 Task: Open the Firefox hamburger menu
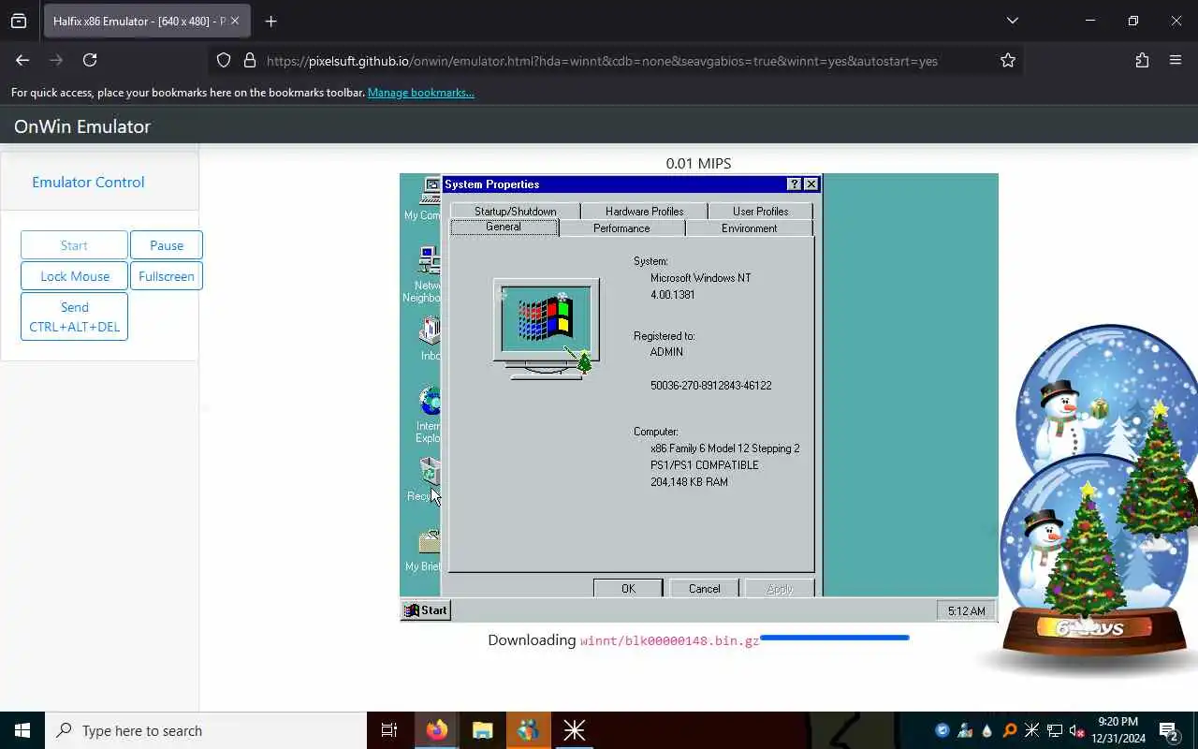[1176, 60]
